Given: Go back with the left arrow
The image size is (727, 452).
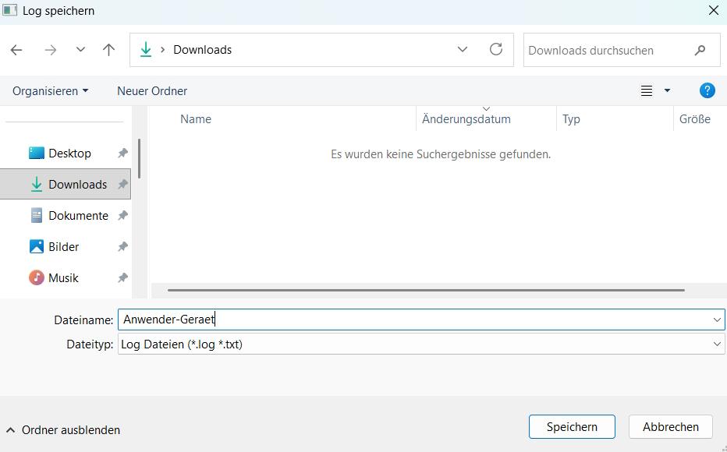Looking at the screenshot, I should coord(16,50).
